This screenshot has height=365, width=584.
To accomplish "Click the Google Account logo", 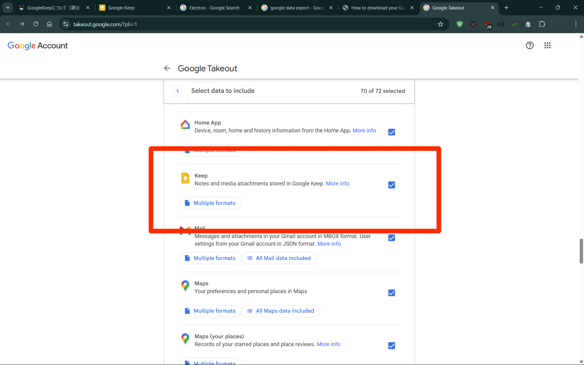I will click(x=37, y=46).
